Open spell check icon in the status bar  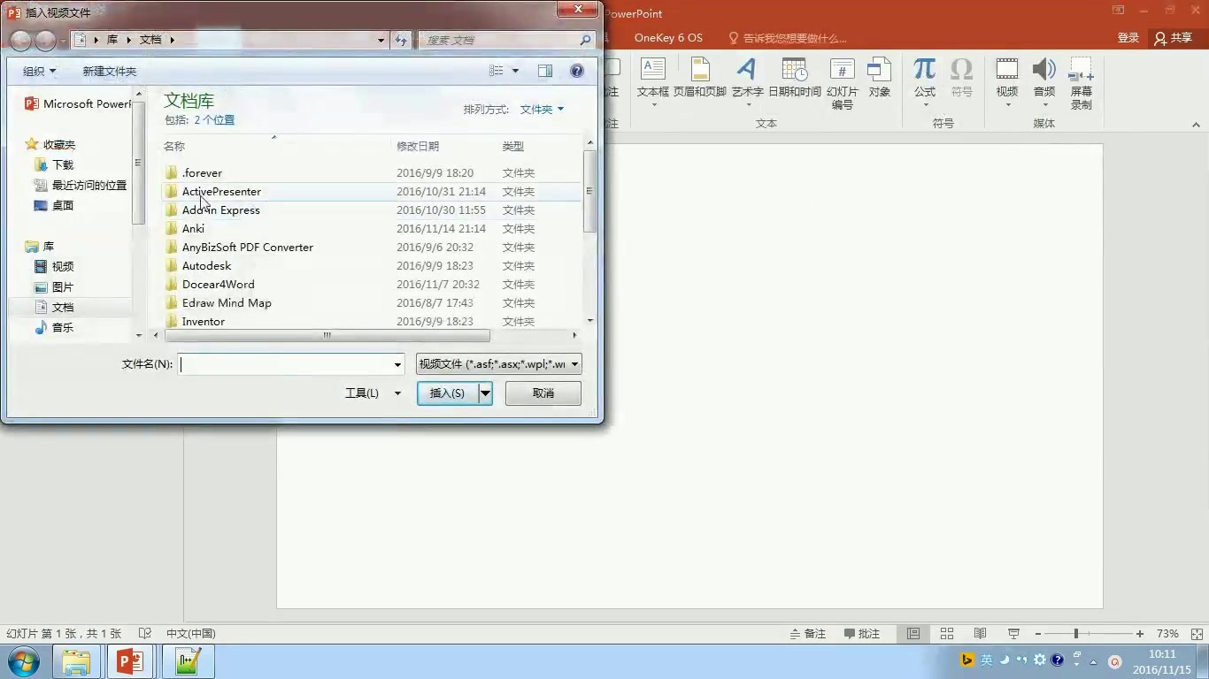click(145, 634)
